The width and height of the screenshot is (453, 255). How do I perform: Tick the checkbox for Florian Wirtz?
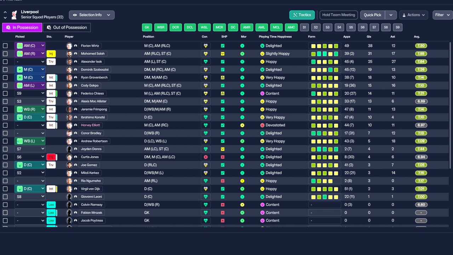(x=5, y=46)
